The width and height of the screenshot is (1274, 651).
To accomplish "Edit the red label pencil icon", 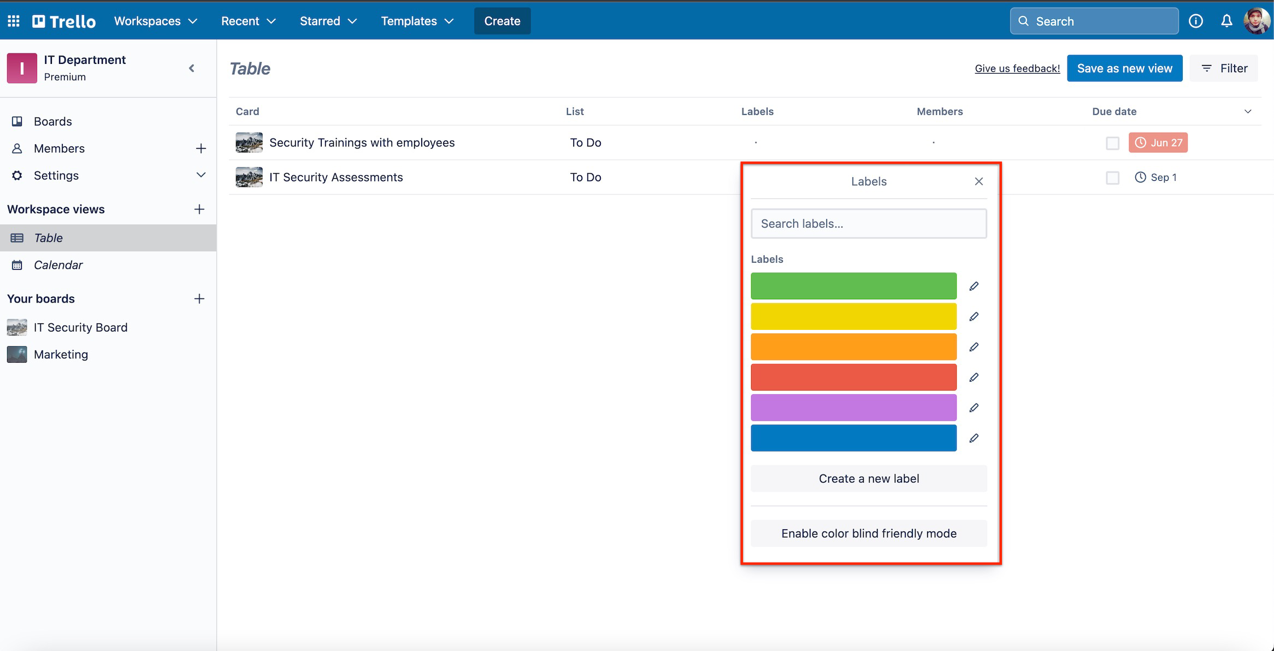I will click(974, 377).
